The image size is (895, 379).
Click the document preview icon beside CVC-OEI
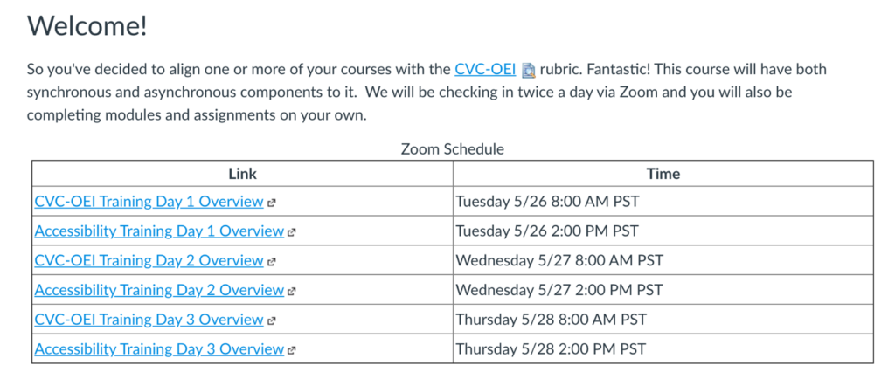click(528, 71)
